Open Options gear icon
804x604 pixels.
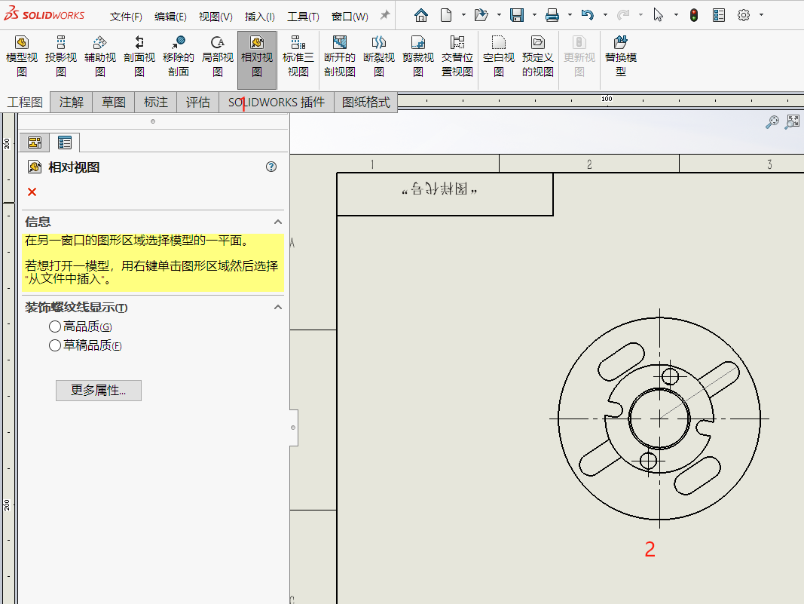[744, 15]
